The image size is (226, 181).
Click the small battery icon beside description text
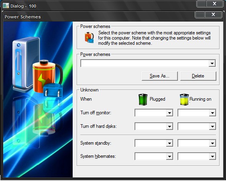[x=89, y=38]
